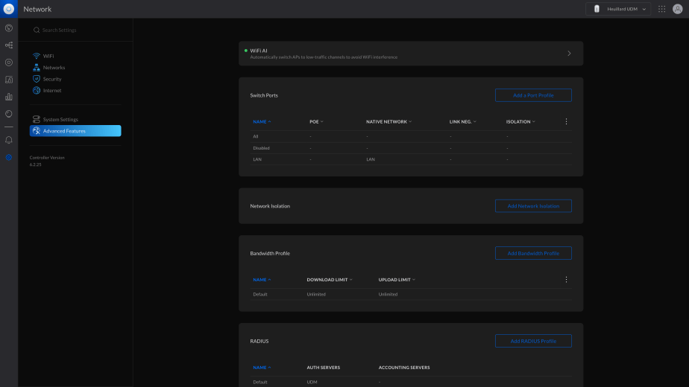Select Security in settings menu

click(52, 79)
